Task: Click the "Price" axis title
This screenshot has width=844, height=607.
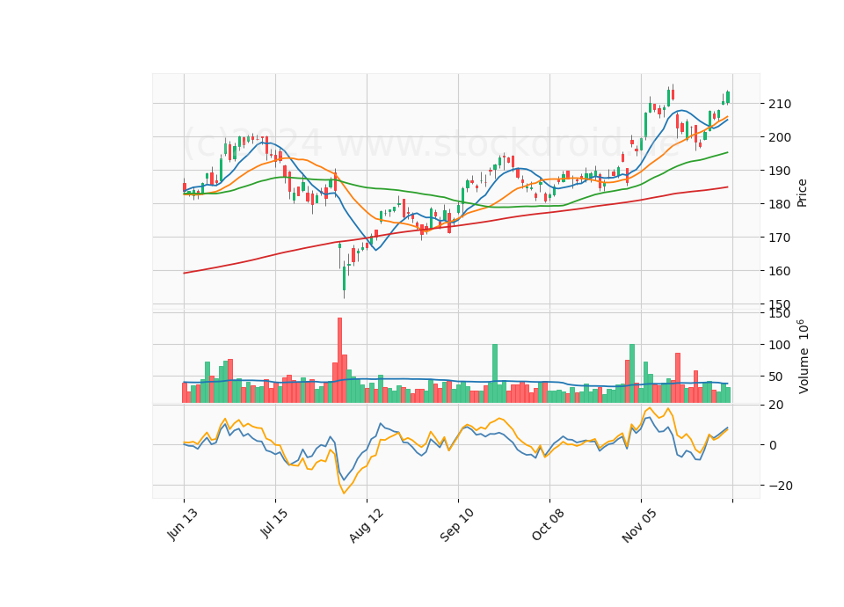Action: tap(802, 193)
